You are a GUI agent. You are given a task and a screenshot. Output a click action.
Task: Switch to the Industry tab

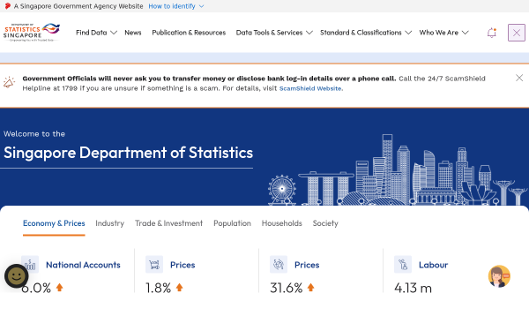(x=109, y=223)
